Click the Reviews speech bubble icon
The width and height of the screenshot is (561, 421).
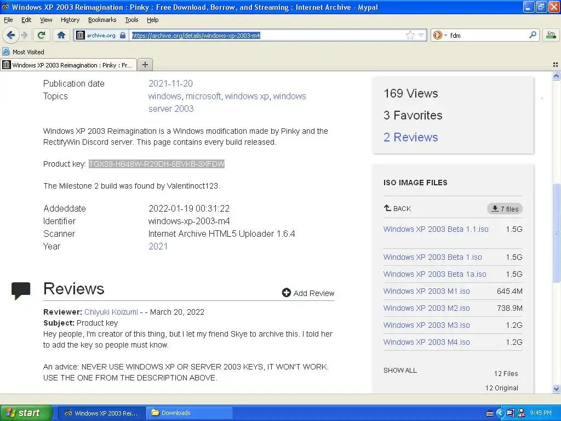[x=21, y=291]
